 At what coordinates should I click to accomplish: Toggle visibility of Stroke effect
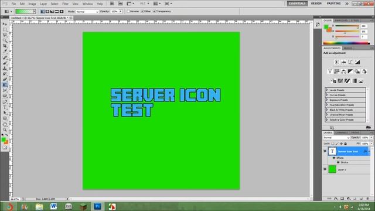click(x=338, y=162)
